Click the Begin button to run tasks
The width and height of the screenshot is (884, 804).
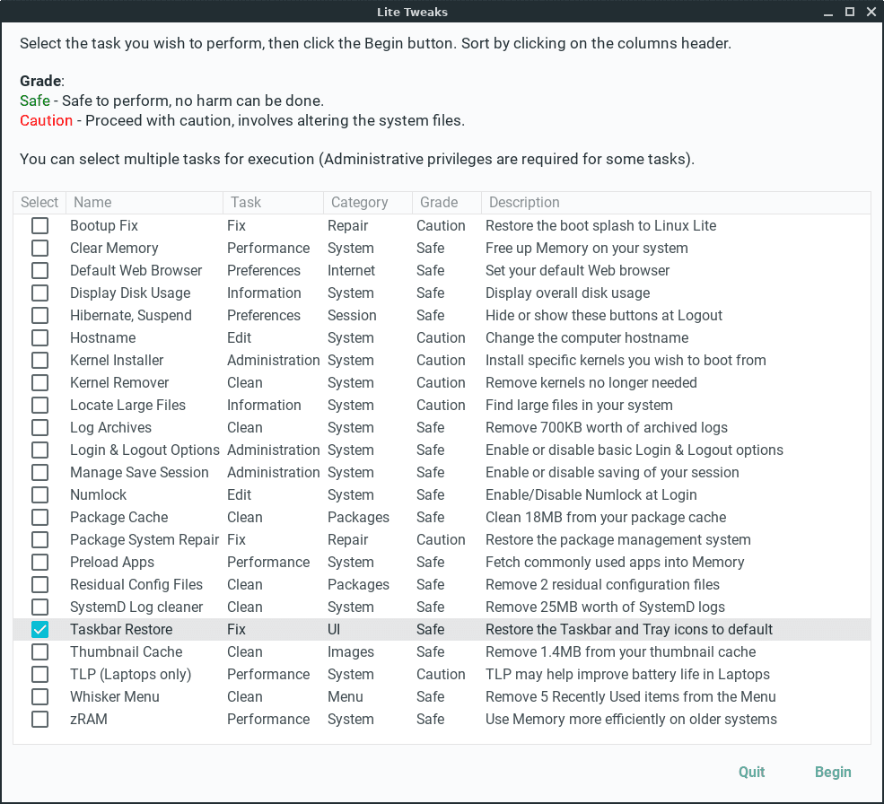click(833, 772)
